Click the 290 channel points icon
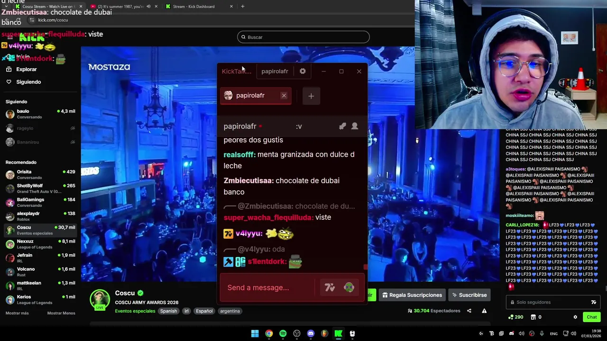607x341 pixels. pos(511,317)
